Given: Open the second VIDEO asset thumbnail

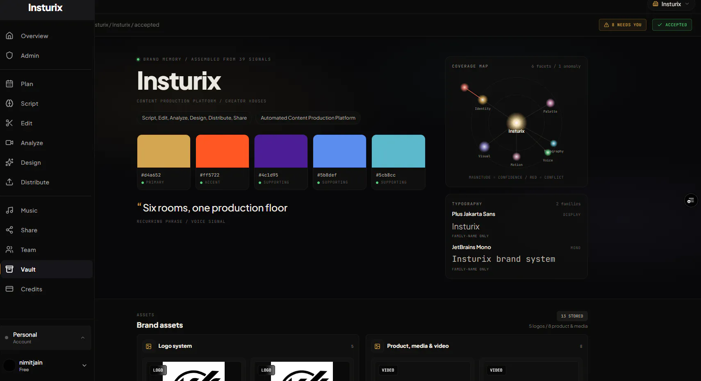Looking at the screenshot, I should pos(531,371).
